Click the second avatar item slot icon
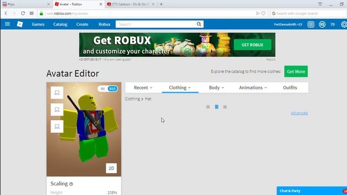Screen dimensions: 347x195 point(57,109)
